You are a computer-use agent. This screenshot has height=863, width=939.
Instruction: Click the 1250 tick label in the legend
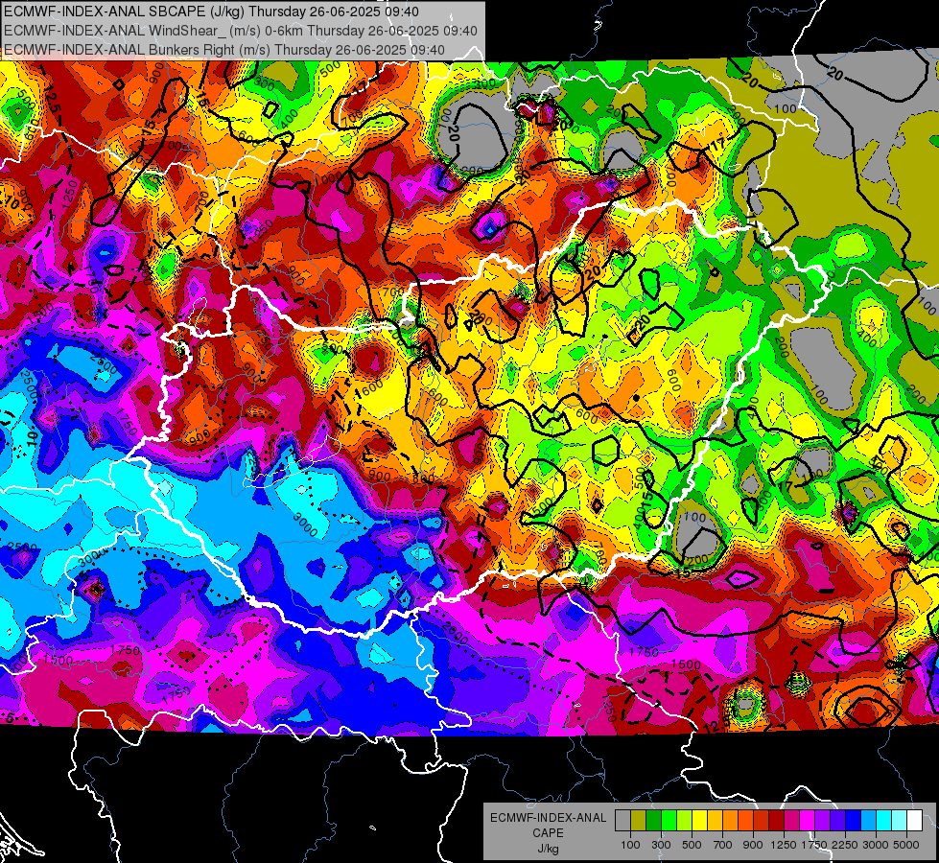pyautogui.click(x=784, y=845)
